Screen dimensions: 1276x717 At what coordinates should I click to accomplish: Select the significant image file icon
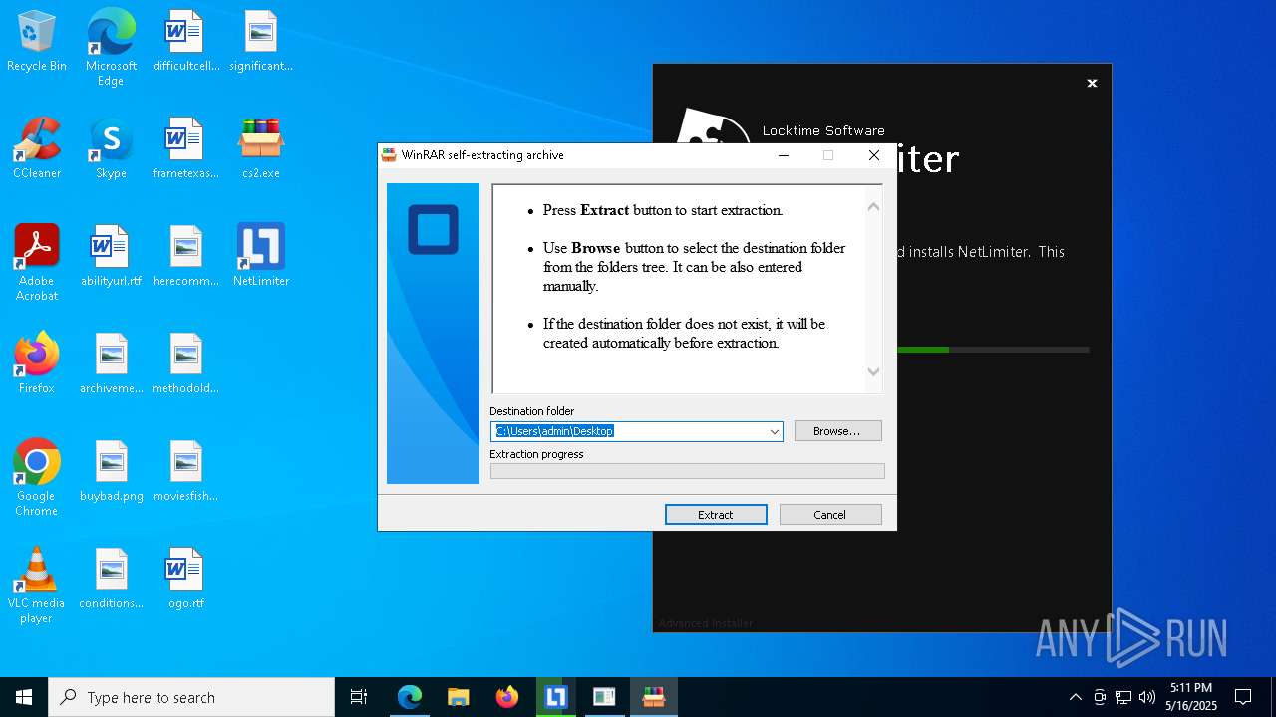(261, 42)
